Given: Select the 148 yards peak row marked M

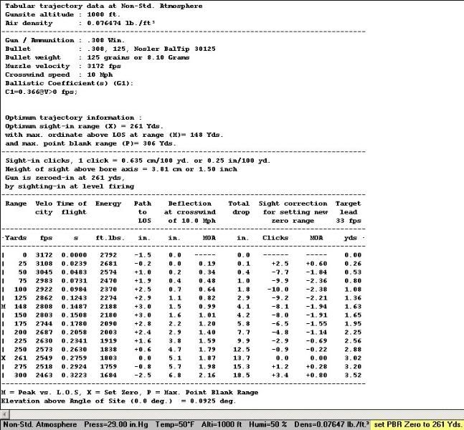Looking at the screenshot, I should tap(179, 306).
